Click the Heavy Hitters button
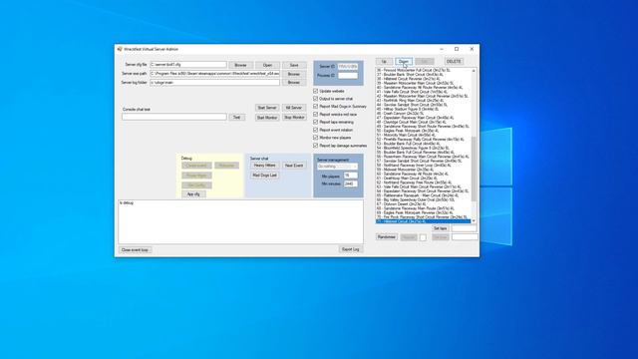The height and width of the screenshot is (359, 638). 264,166
